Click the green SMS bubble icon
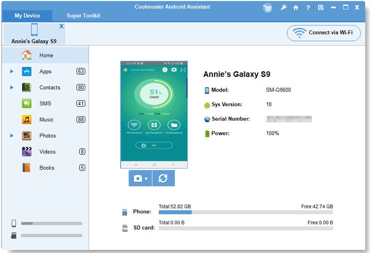 26,103
